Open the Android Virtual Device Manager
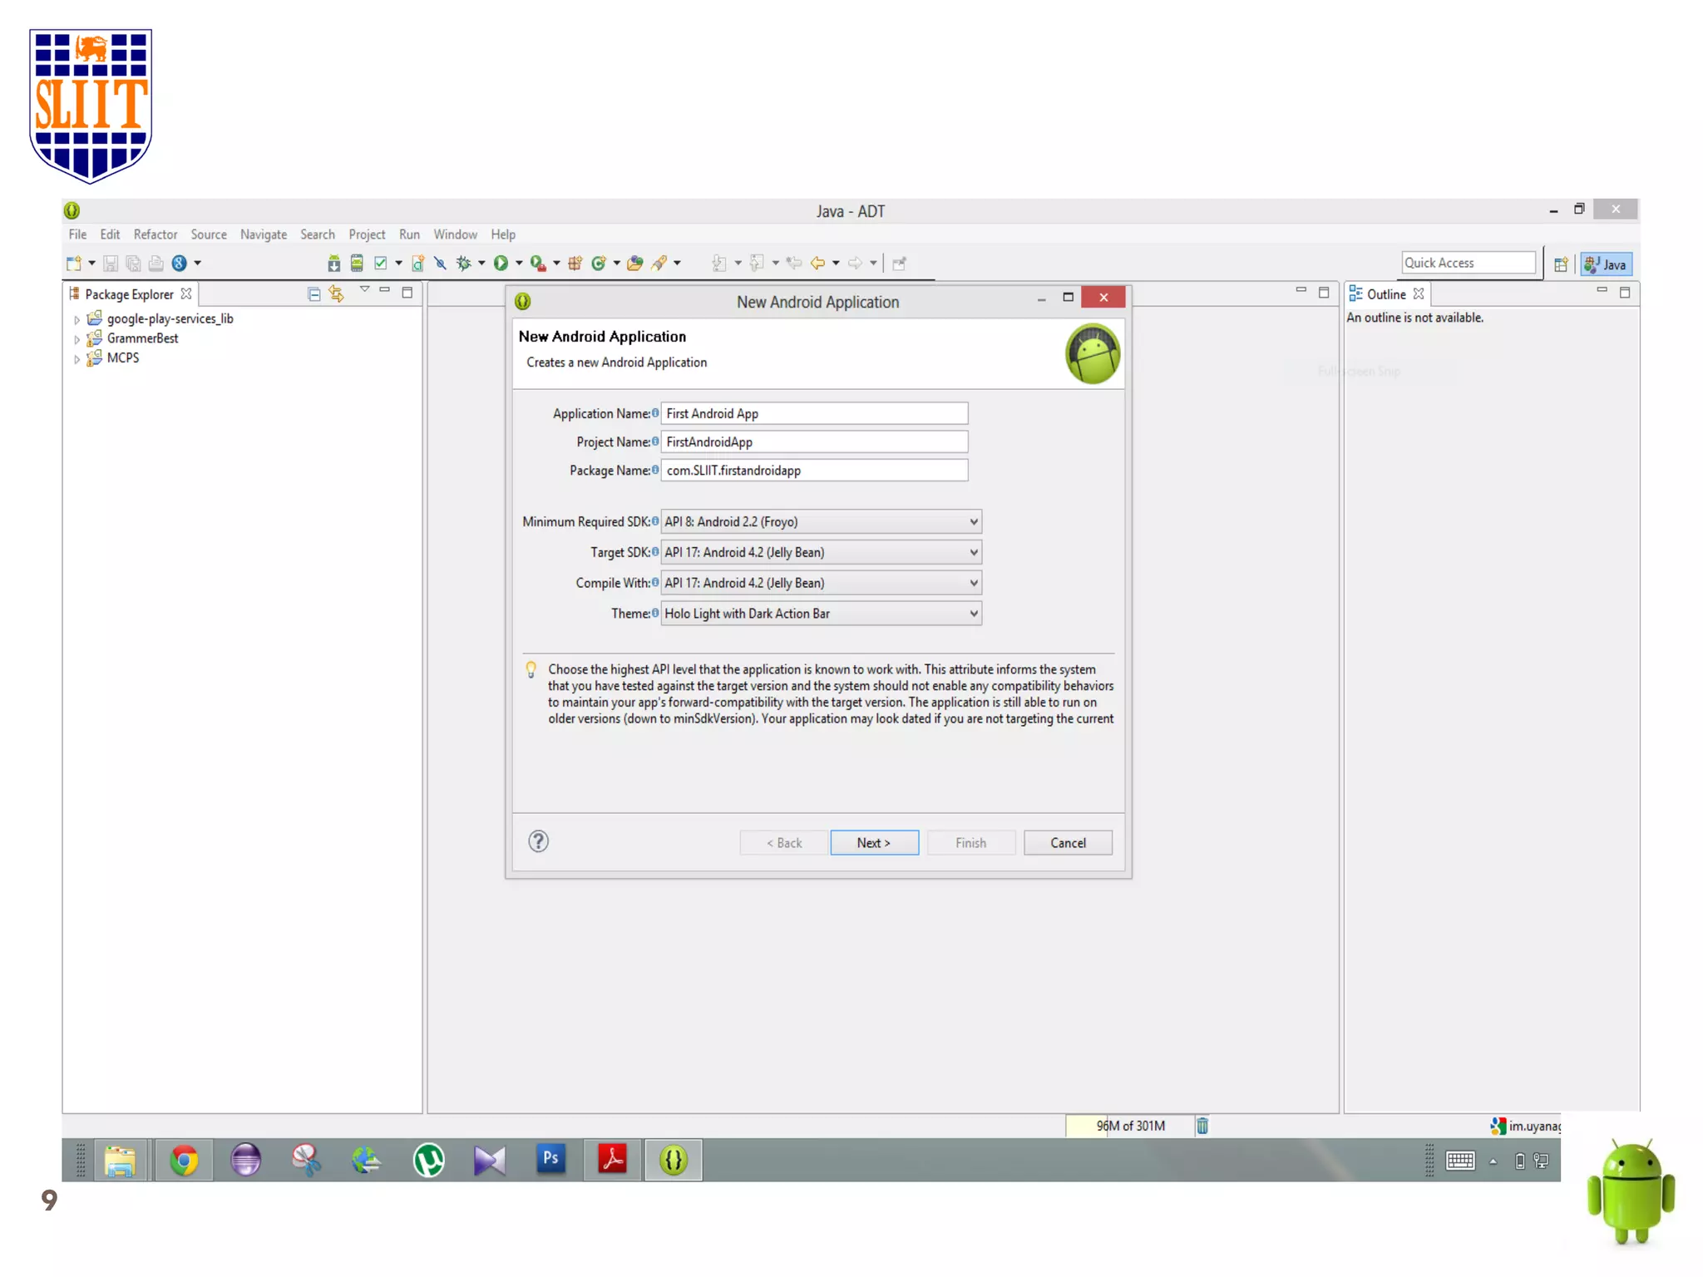1703x1277 pixels. [x=357, y=264]
